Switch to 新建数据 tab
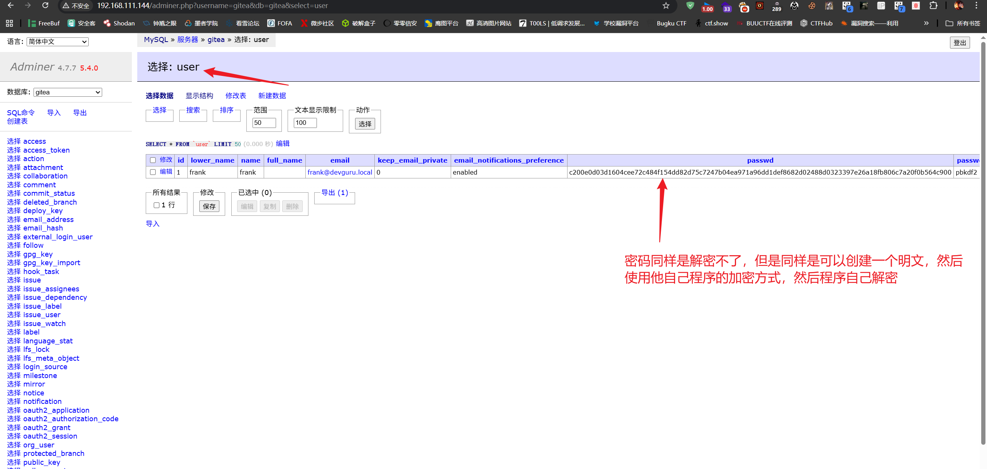This screenshot has height=469, width=987. [x=272, y=96]
